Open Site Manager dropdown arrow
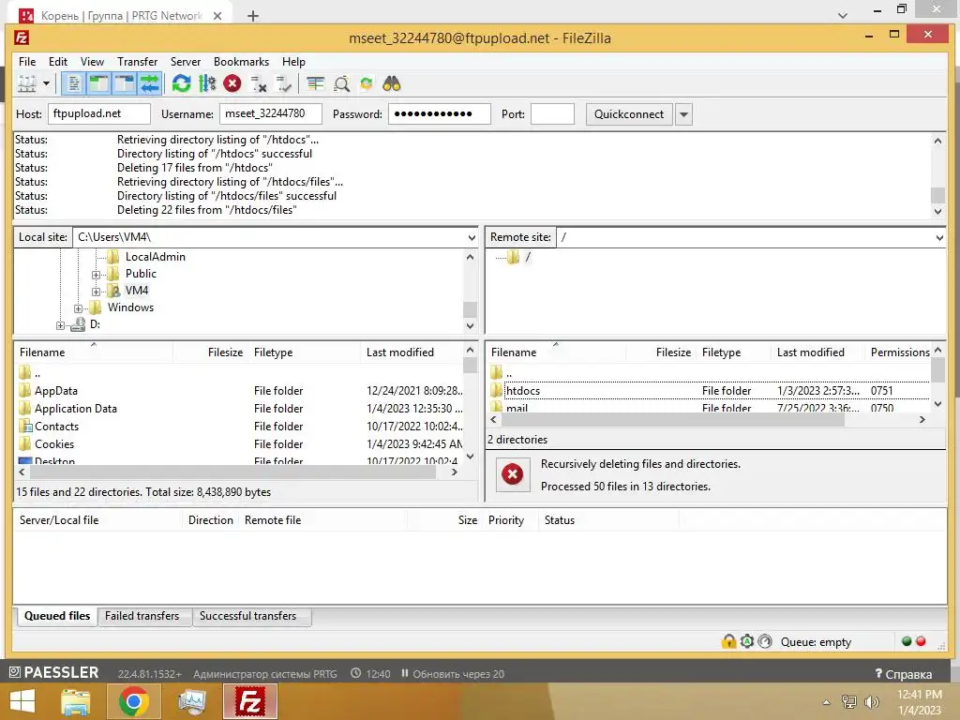Viewport: 960px width, 720px height. pos(46,83)
